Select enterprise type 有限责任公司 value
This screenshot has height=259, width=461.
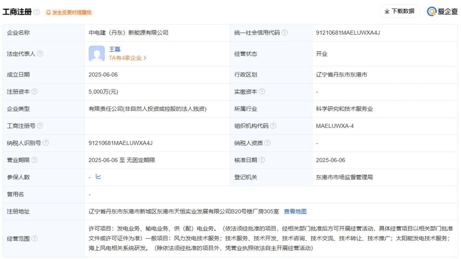click(147, 109)
